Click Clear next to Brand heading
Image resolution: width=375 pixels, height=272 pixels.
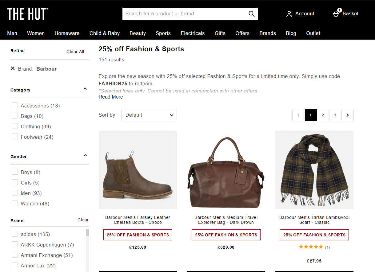[x=83, y=220]
